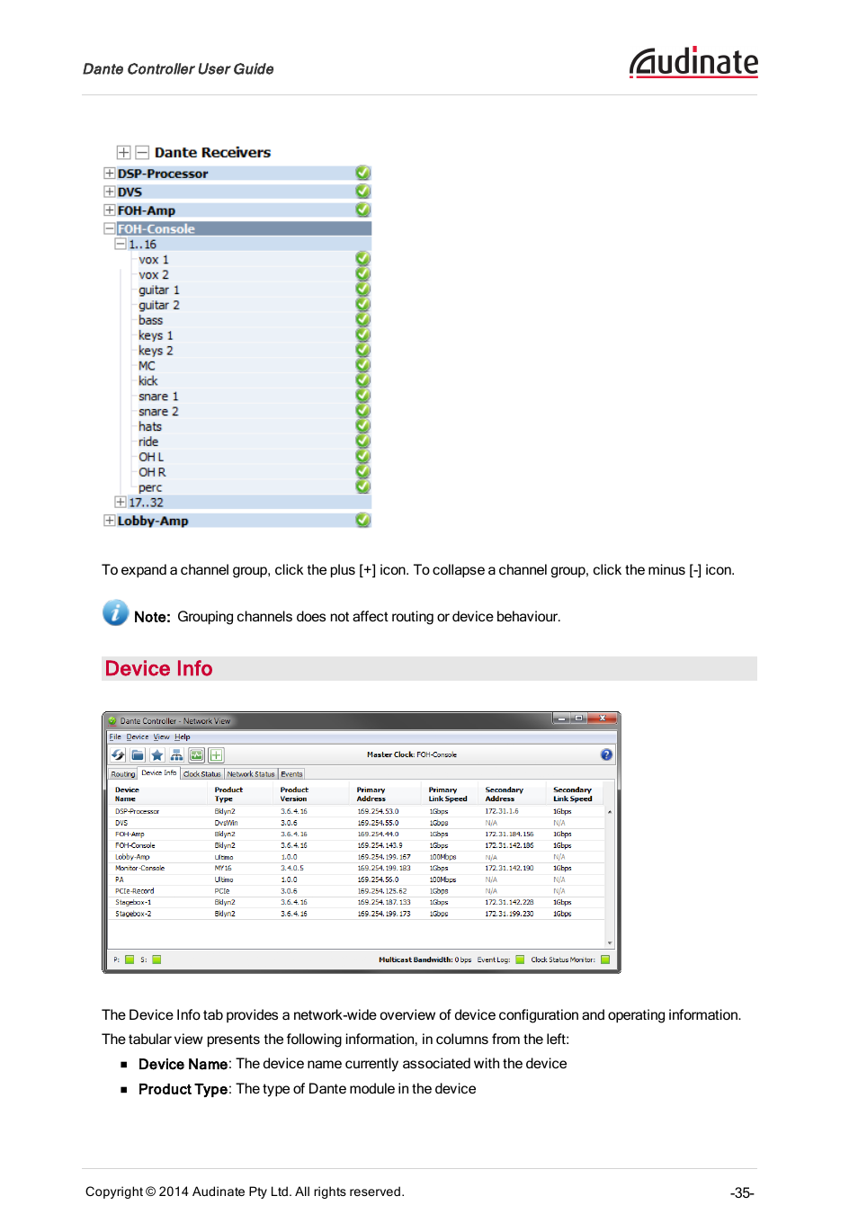Click the Load Preset folder toolbar icon

[x=138, y=755]
